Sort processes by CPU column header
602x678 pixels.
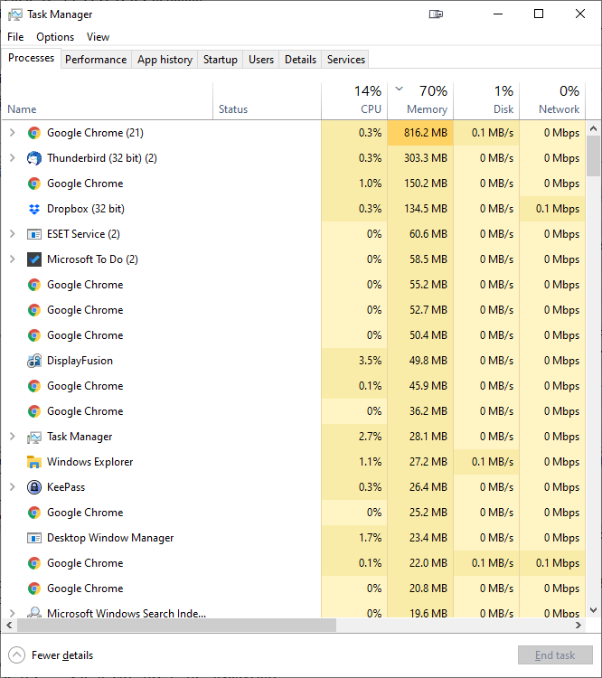354,100
